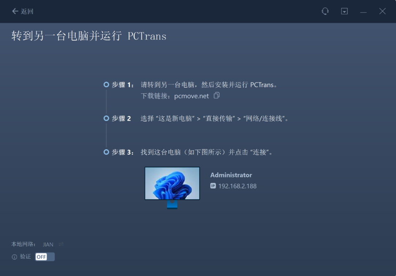Screen dimensions: 396x276
Task: Close the PCTrans window
Action: tap(382, 11)
